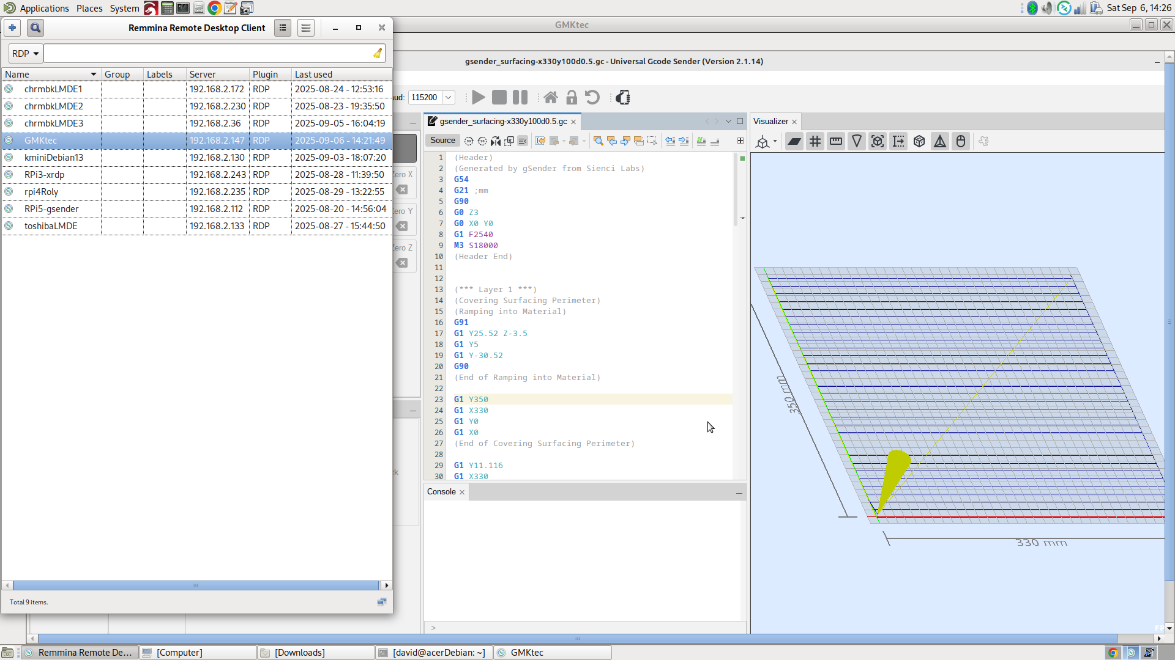The width and height of the screenshot is (1175, 660).
Task: Select the Console tab
Action: 441,492
